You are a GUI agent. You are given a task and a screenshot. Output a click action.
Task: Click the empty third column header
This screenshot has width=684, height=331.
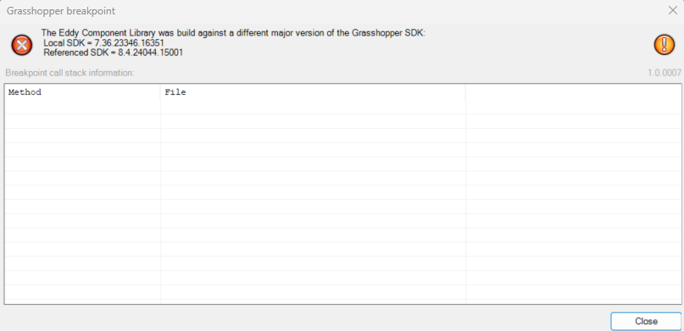click(x=573, y=92)
